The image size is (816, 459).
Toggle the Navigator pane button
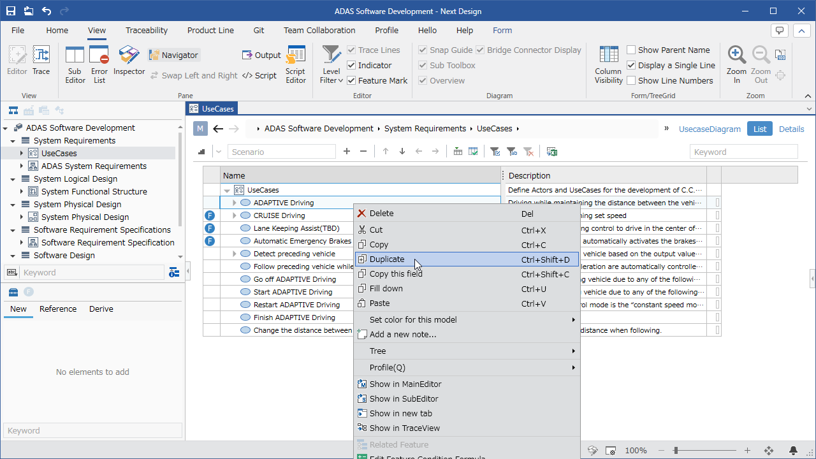pyautogui.click(x=174, y=55)
